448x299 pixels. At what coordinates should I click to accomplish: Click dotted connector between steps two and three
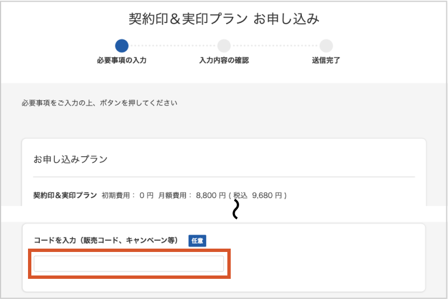pos(275,45)
